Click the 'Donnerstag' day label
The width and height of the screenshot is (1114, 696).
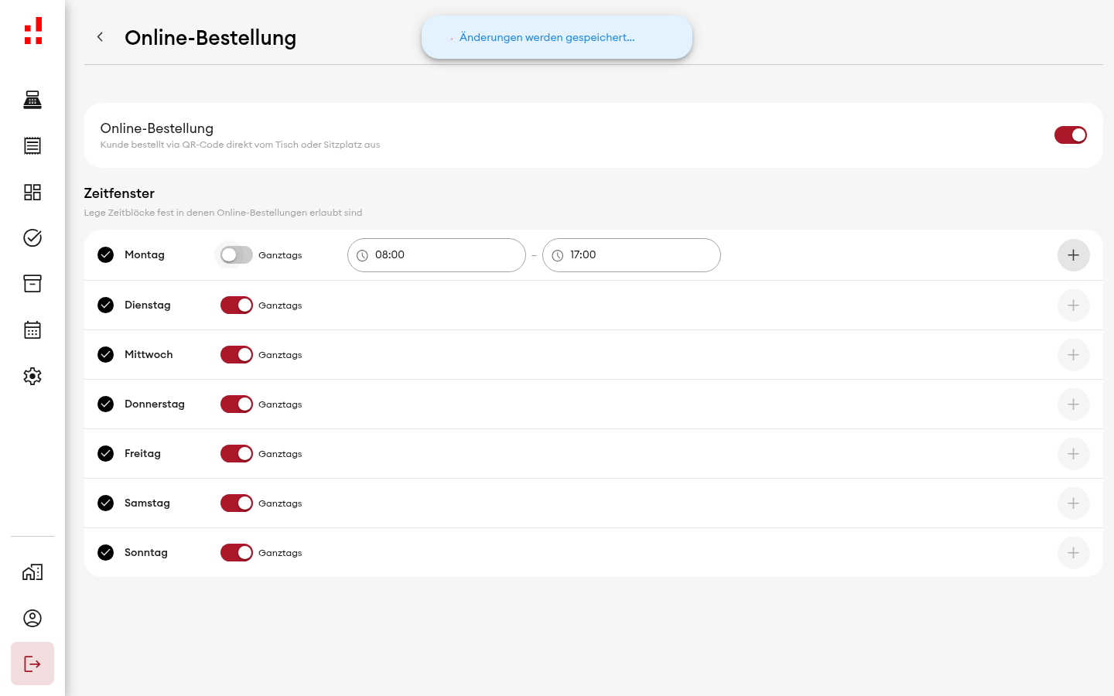point(155,404)
